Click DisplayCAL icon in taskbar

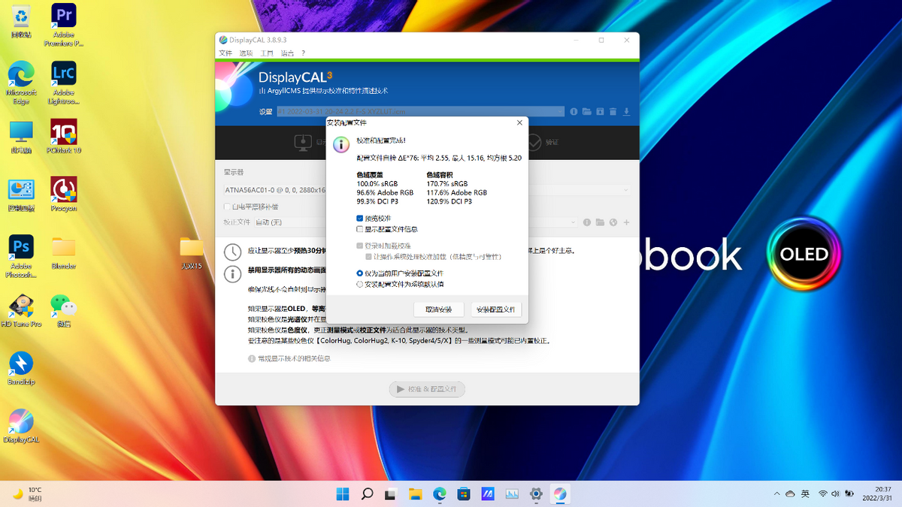[560, 493]
